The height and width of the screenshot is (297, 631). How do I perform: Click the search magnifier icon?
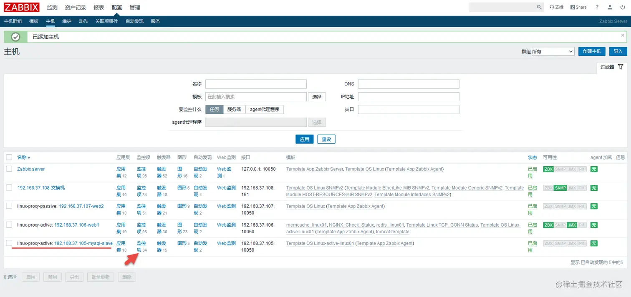click(539, 7)
